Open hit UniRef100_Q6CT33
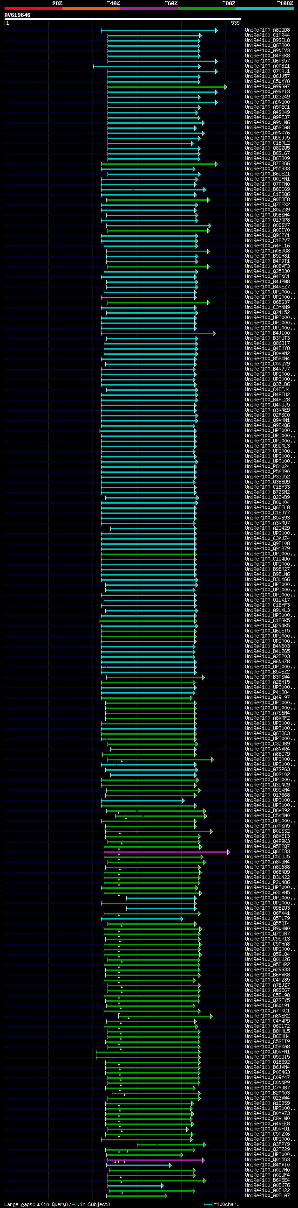Image resolution: width=298 pixels, height=1208 pixels. (267, 852)
